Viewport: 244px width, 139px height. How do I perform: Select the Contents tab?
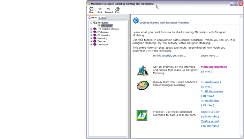point(92,17)
